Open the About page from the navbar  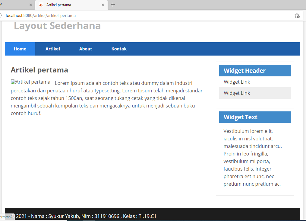pyautogui.click(x=85, y=49)
